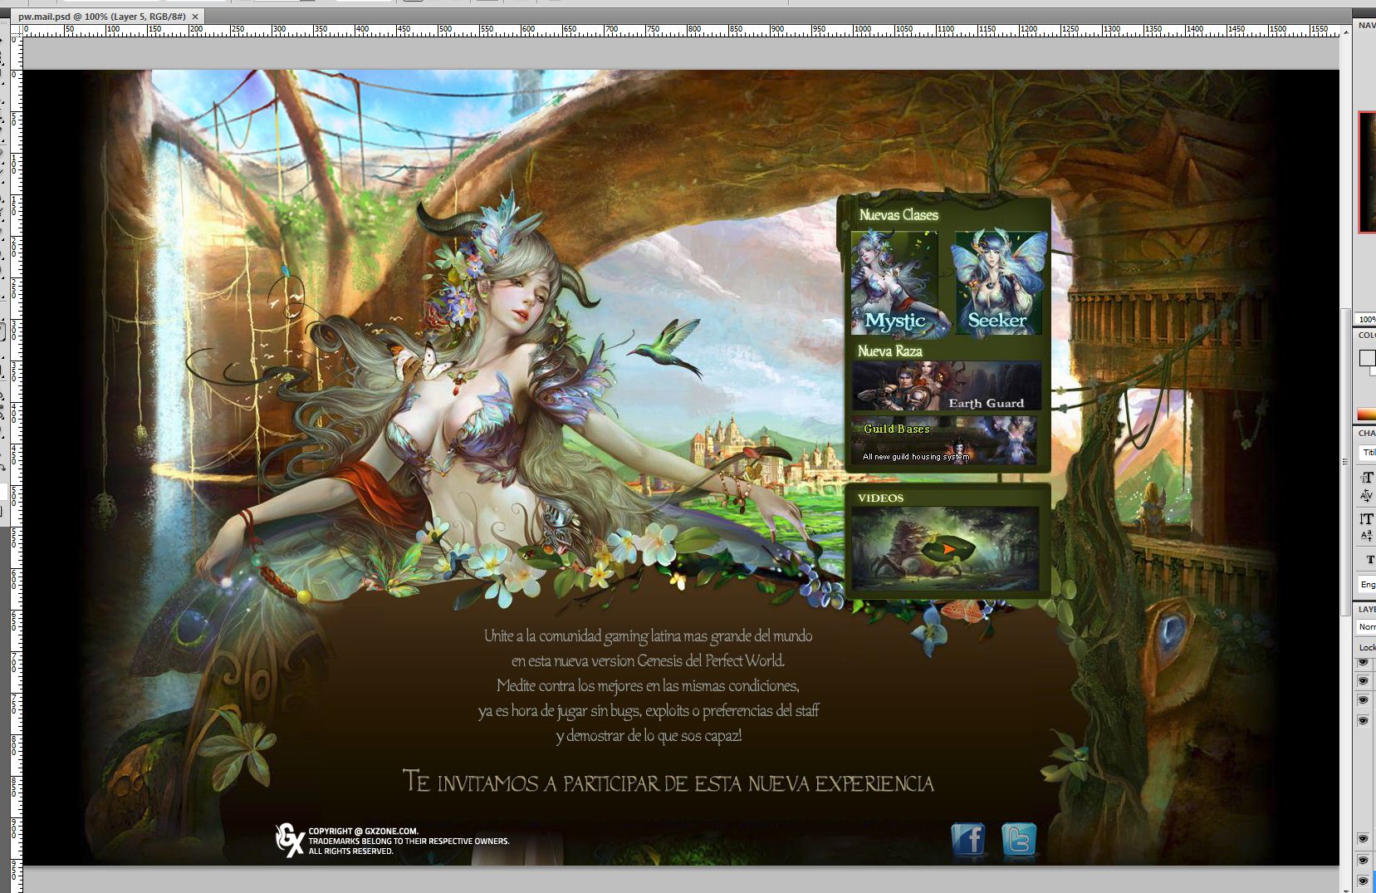Click the GX logo beside the copyright text
1376x893 pixels.
coord(289,840)
